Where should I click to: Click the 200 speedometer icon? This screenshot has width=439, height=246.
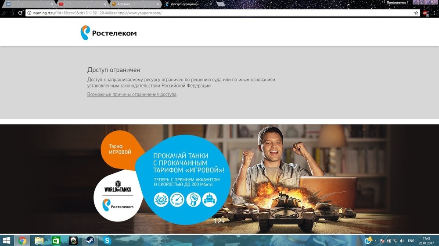(177, 200)
